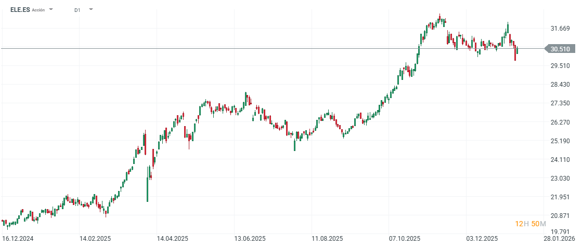
Task: Click the 12H 50M candle countdown timer
Action: pos(531,224)
